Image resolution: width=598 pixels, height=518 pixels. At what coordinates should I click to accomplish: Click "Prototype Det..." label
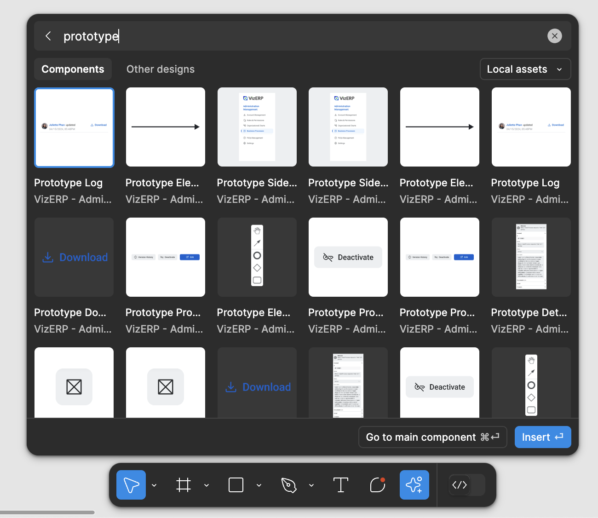[529, 312]
